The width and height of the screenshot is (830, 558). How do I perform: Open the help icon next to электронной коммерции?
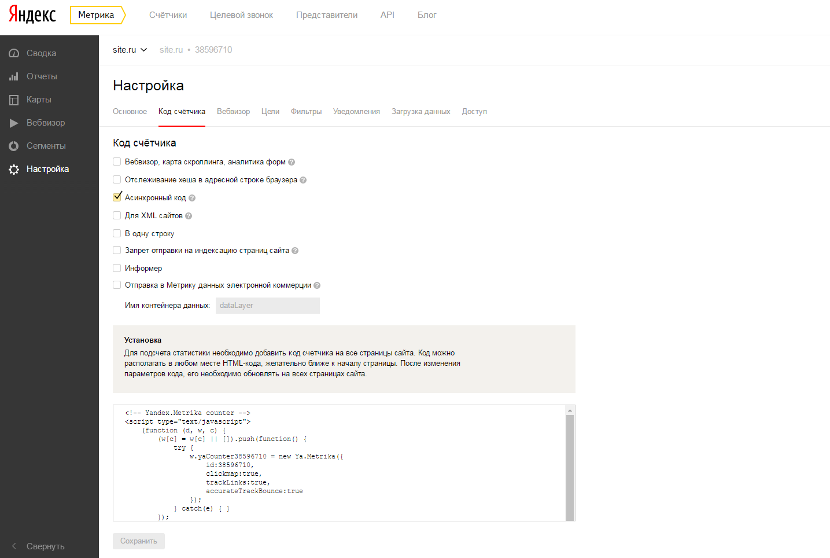[x=317, y=285]
